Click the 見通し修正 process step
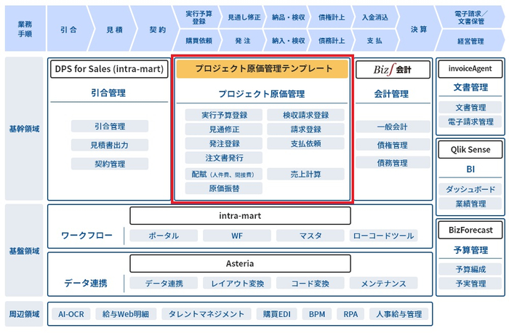The image size is (509, 333). pyautogui.click(x=244, y=17)
